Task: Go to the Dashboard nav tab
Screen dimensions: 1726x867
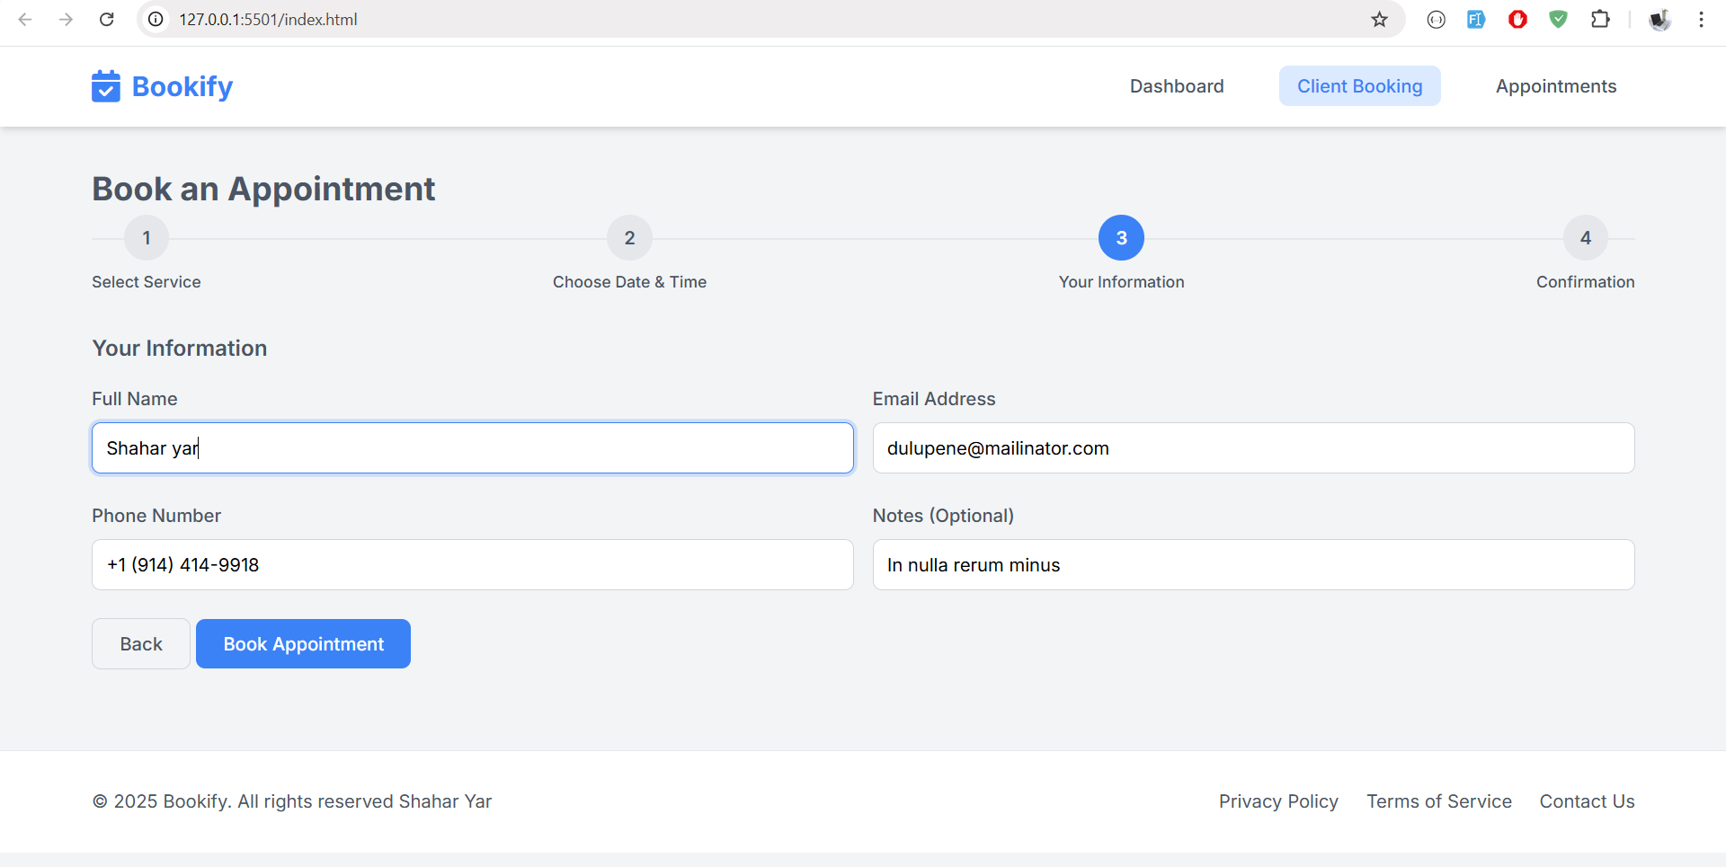Action: point(1176,86)
